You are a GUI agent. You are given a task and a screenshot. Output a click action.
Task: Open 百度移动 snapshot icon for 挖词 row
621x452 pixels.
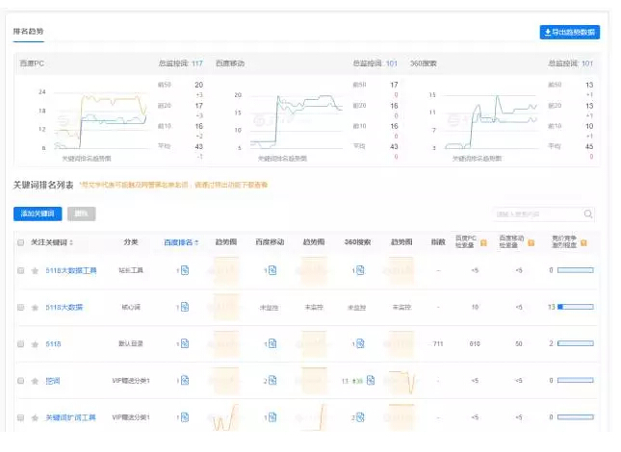pos(272,381)
